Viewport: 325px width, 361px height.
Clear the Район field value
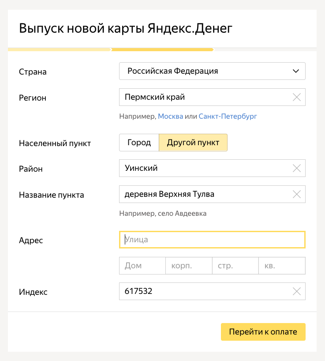[296, 168]
